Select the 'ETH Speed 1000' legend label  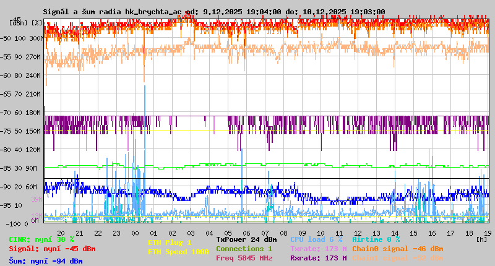[x=178, y=252]
